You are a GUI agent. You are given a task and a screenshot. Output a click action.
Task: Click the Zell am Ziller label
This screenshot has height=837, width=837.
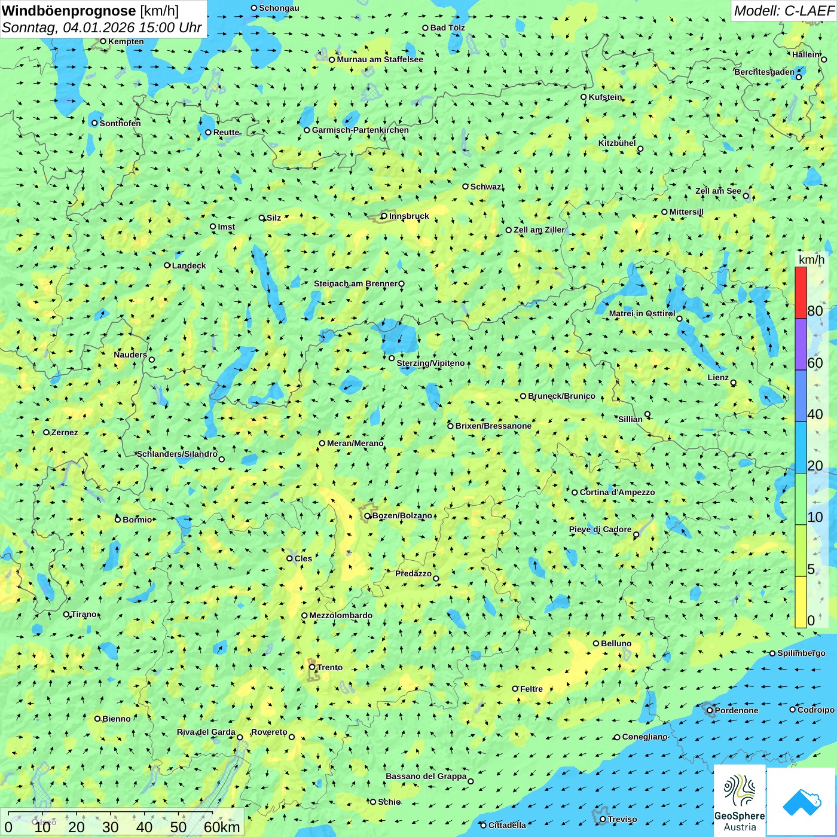539,230
